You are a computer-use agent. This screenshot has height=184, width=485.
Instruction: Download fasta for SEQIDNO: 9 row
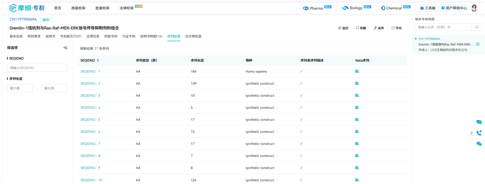(x=357, y=168)
